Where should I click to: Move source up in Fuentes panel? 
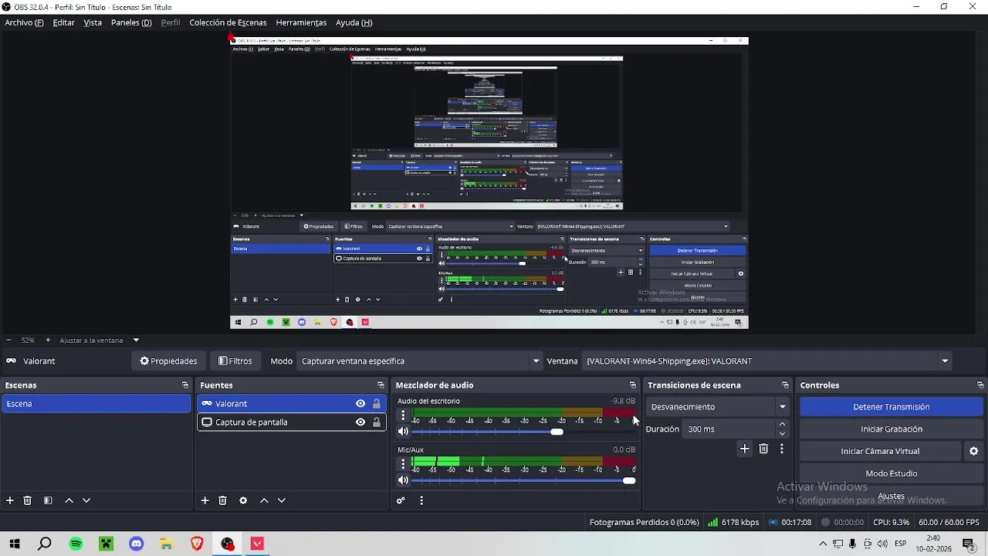click(x=264, y=500)
